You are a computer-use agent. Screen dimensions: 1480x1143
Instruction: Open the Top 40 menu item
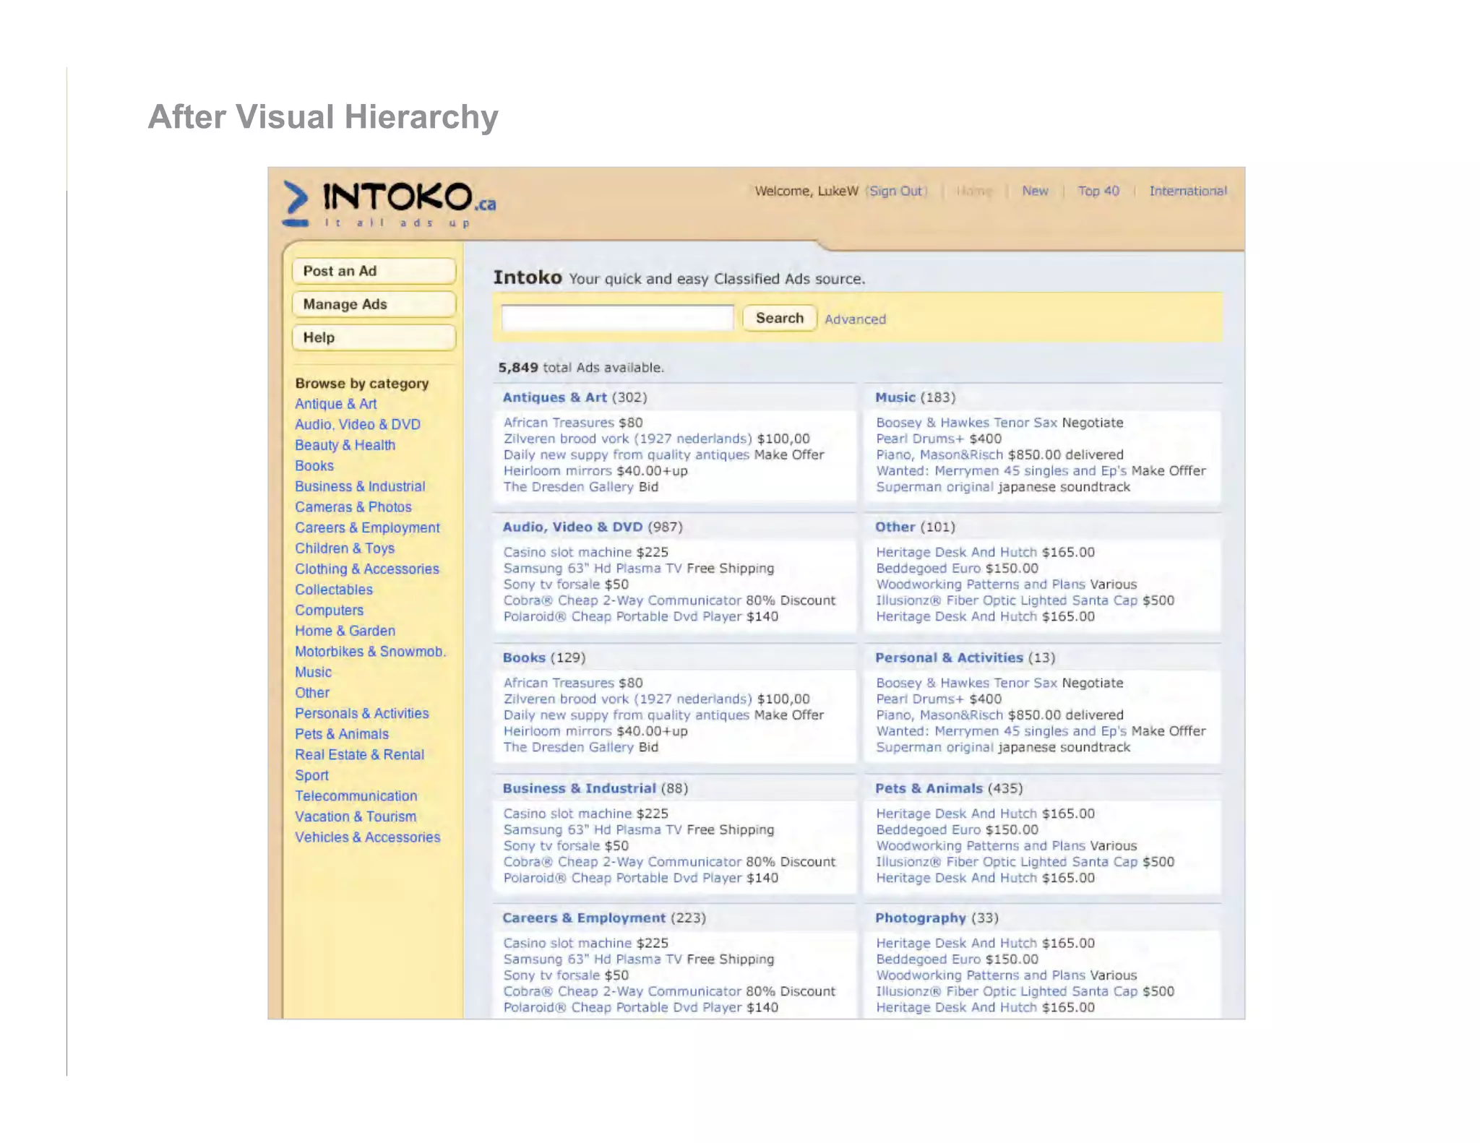1098,191
